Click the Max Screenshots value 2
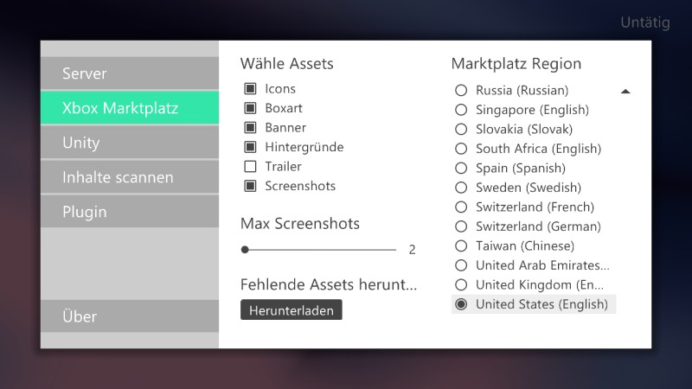 point(412,250)
